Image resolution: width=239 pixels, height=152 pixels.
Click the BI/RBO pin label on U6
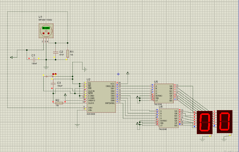164,121
